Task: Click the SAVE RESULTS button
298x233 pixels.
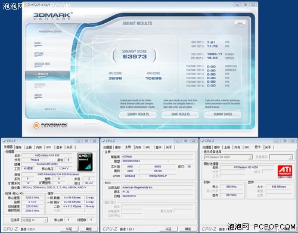Action: (181, 114)
